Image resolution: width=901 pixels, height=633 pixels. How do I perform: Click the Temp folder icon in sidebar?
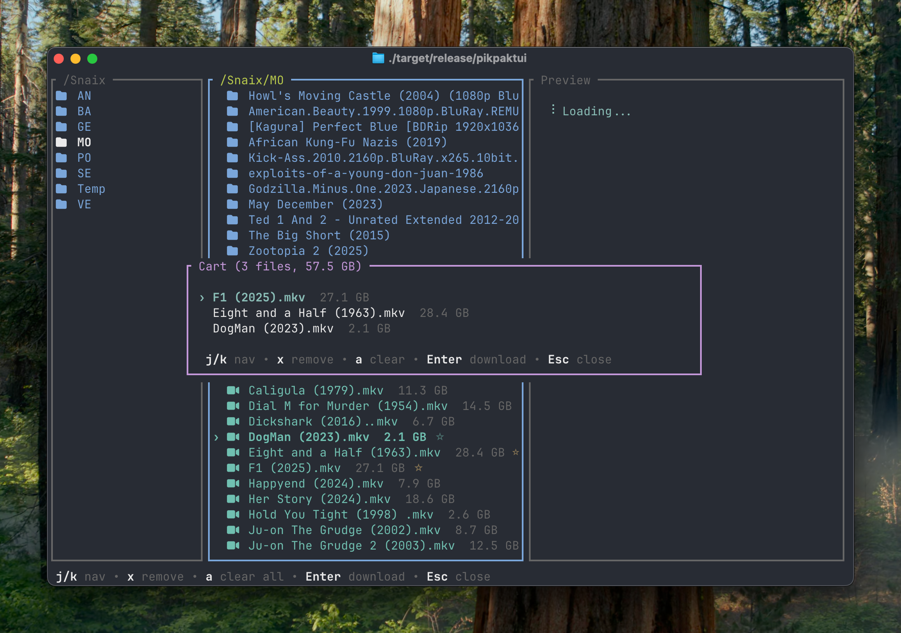62,189
